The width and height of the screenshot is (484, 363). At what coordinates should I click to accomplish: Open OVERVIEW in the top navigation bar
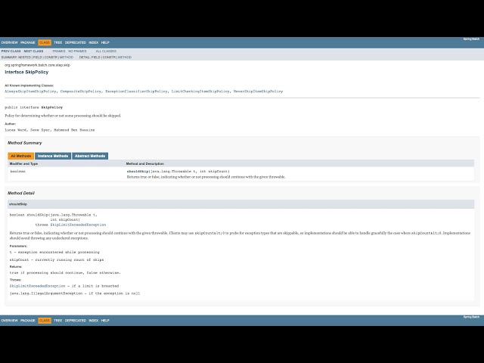point(10,42)
